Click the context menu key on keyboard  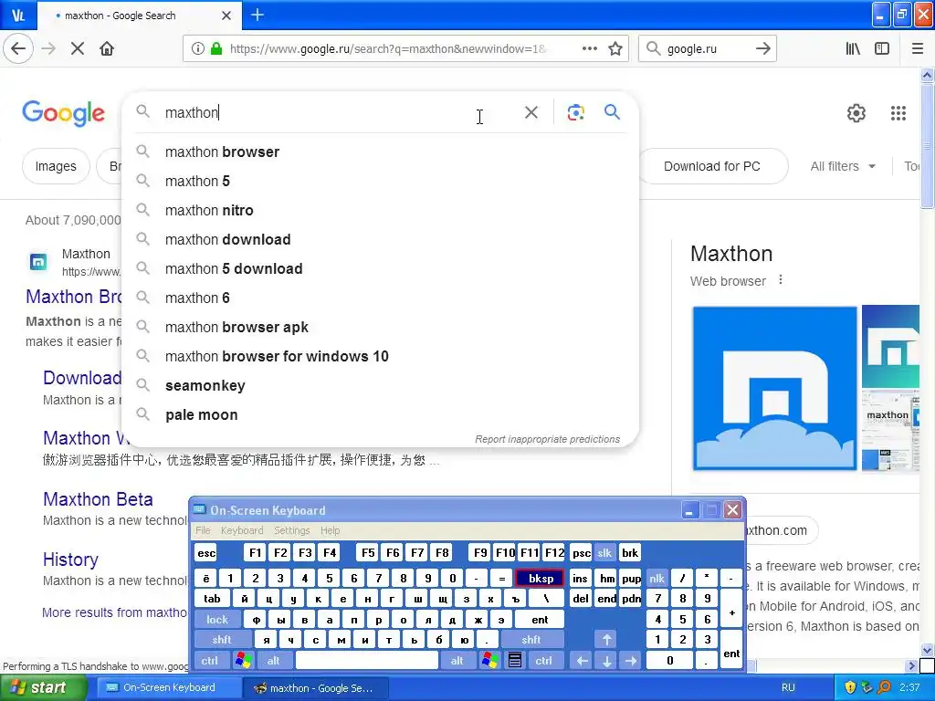tap(515, 660)
